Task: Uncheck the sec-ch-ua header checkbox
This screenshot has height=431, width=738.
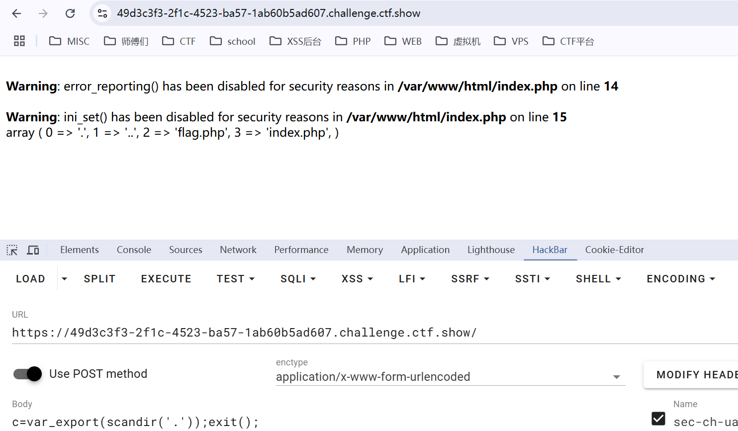Action: click(658, 419)
